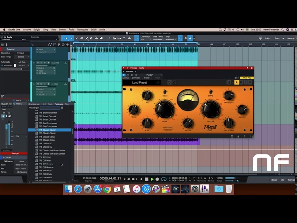Click the Comparar button in the plugin header
Viewport: 297px width, 223px height.
(136, 78)
